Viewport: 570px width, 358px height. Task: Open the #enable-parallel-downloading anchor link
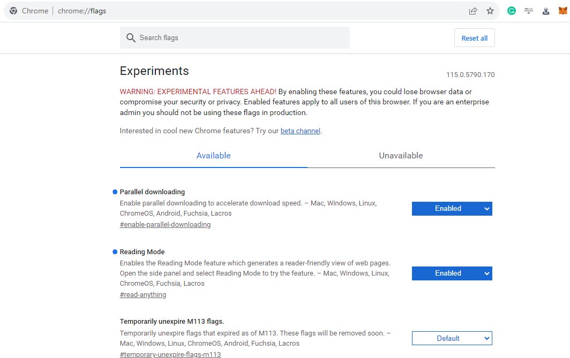165,224
